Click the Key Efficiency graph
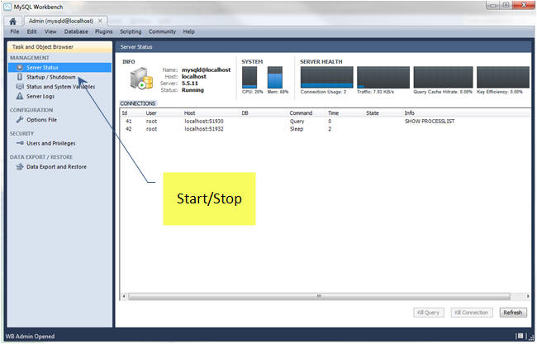Image resolution: width=537 pixels, height=344 pixels. pyautogui.click(x=503, y=77)
